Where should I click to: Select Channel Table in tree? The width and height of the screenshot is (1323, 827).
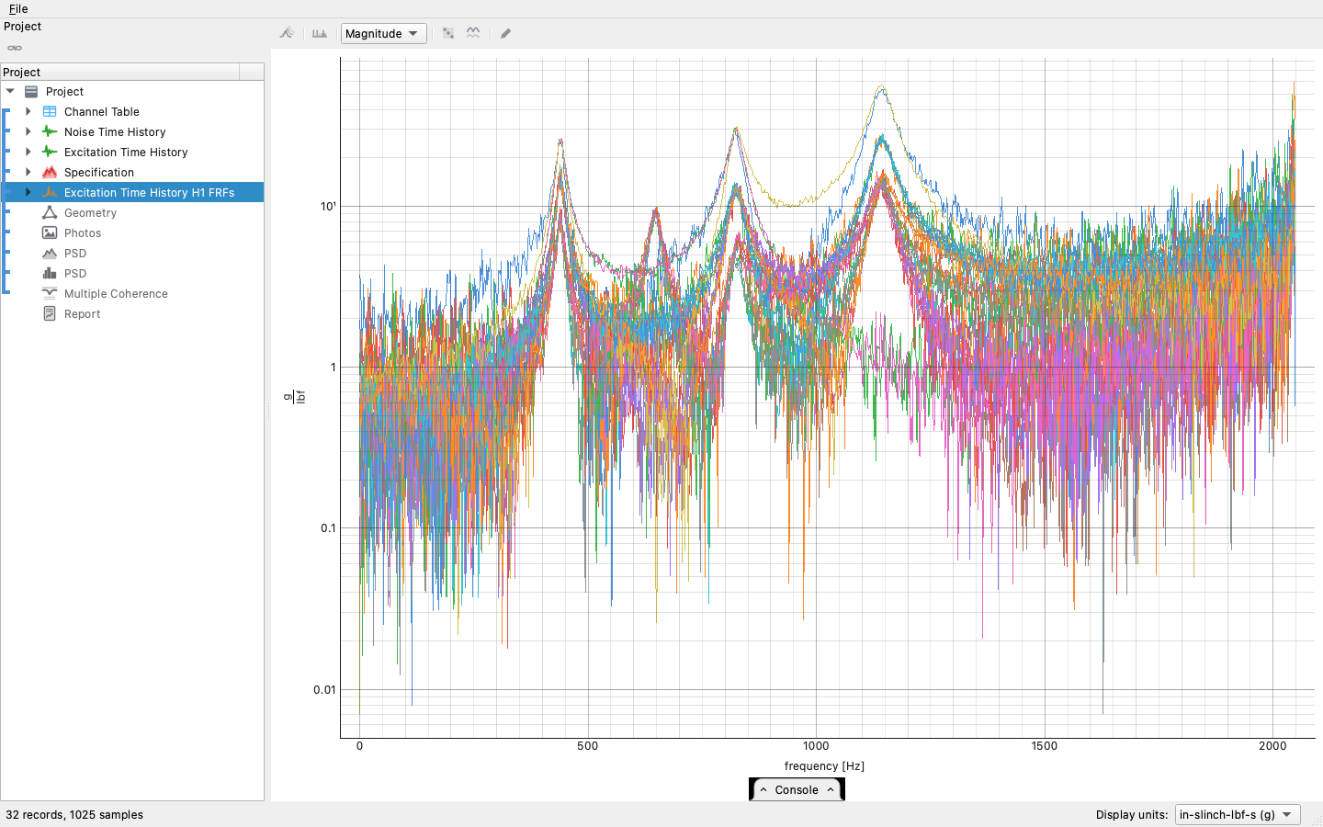[102, 111]
